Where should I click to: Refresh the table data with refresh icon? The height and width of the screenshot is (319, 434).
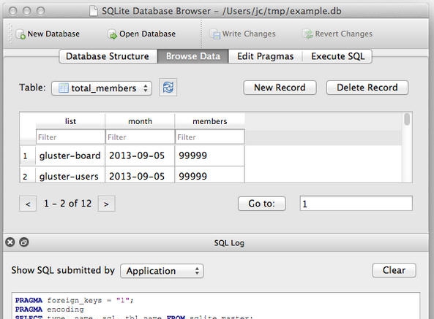click(168, 88)
